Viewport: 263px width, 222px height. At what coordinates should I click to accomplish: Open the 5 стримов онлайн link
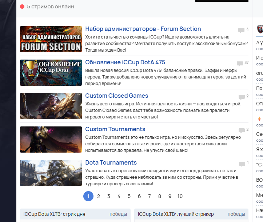click(x=51, y=7)
